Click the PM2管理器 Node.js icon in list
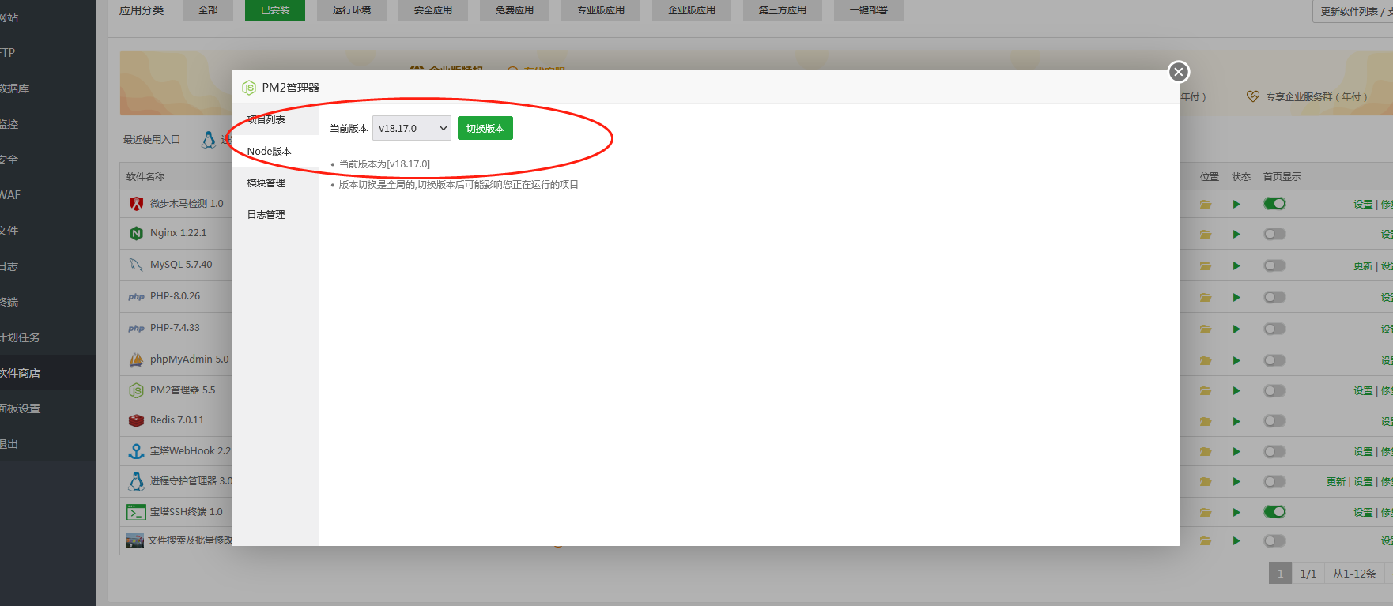The image size is (1393, 606). pyautogui.click(x=136, y=390)
